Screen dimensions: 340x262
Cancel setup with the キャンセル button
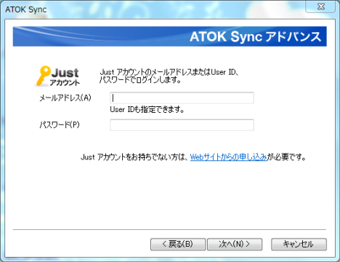tap(299, 244)
